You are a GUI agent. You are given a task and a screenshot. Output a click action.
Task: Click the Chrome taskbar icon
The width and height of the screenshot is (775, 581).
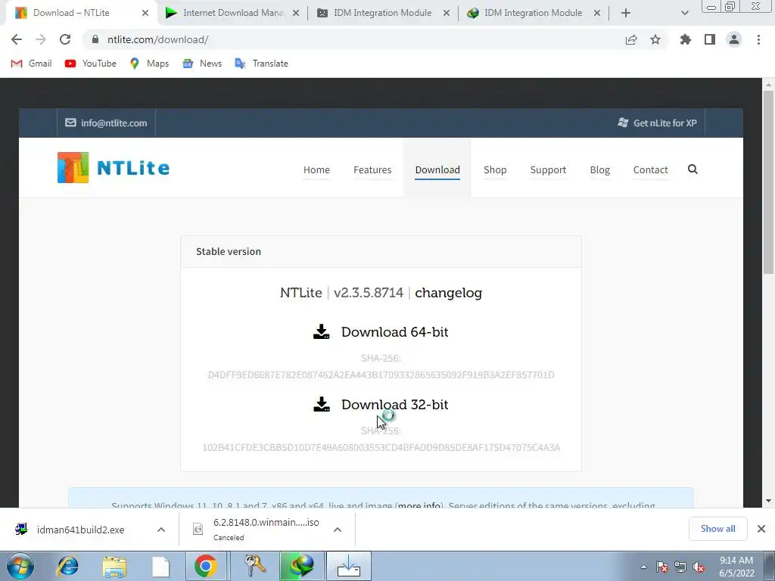(206, 566)
